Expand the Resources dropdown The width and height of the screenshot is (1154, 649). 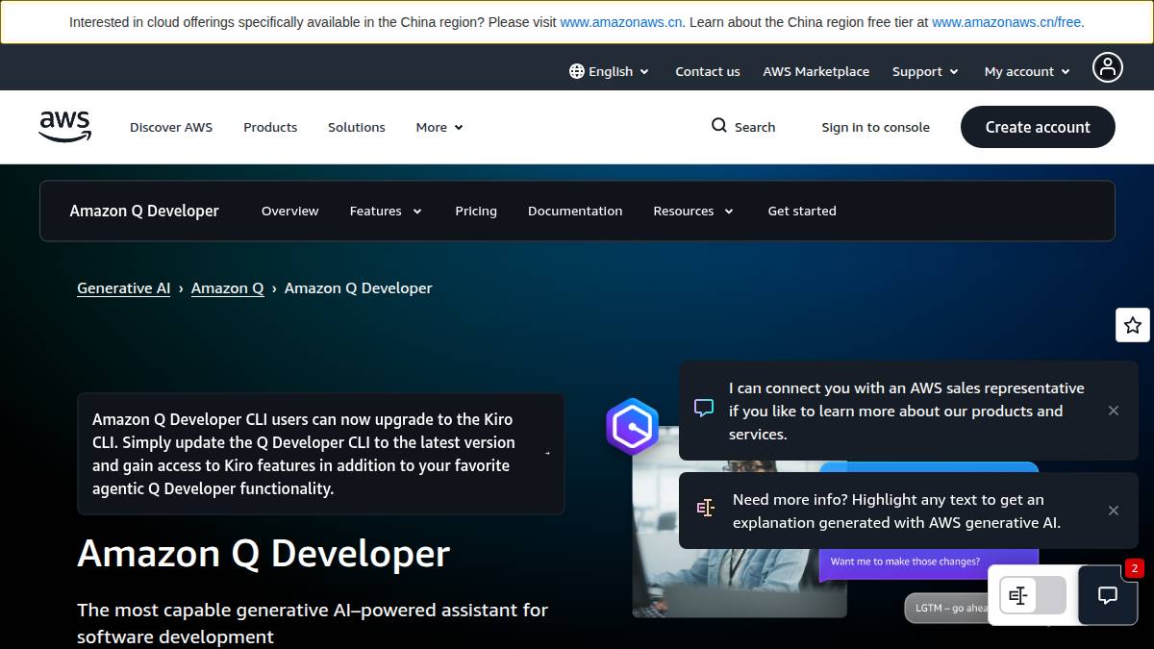[x=692, y=211]
